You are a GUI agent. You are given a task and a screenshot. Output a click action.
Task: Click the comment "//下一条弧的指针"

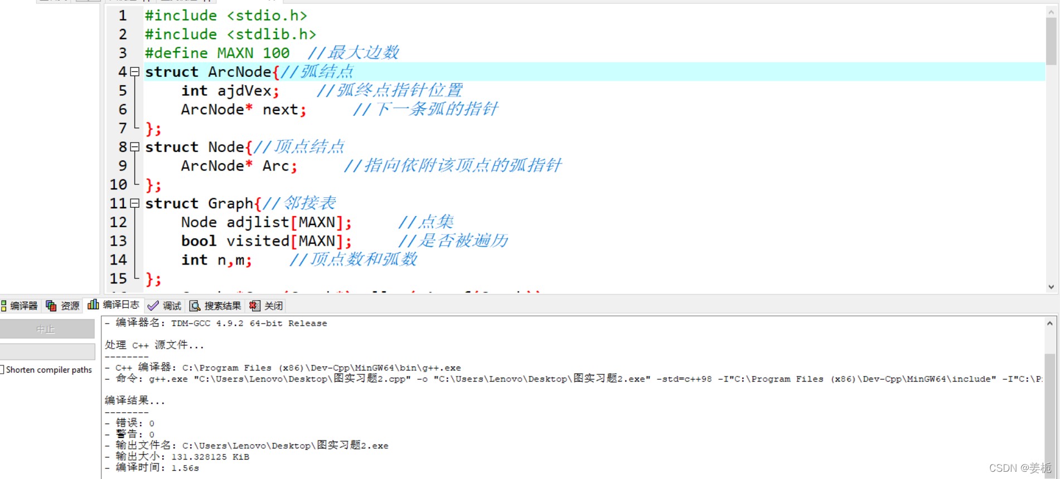point(426,109)
